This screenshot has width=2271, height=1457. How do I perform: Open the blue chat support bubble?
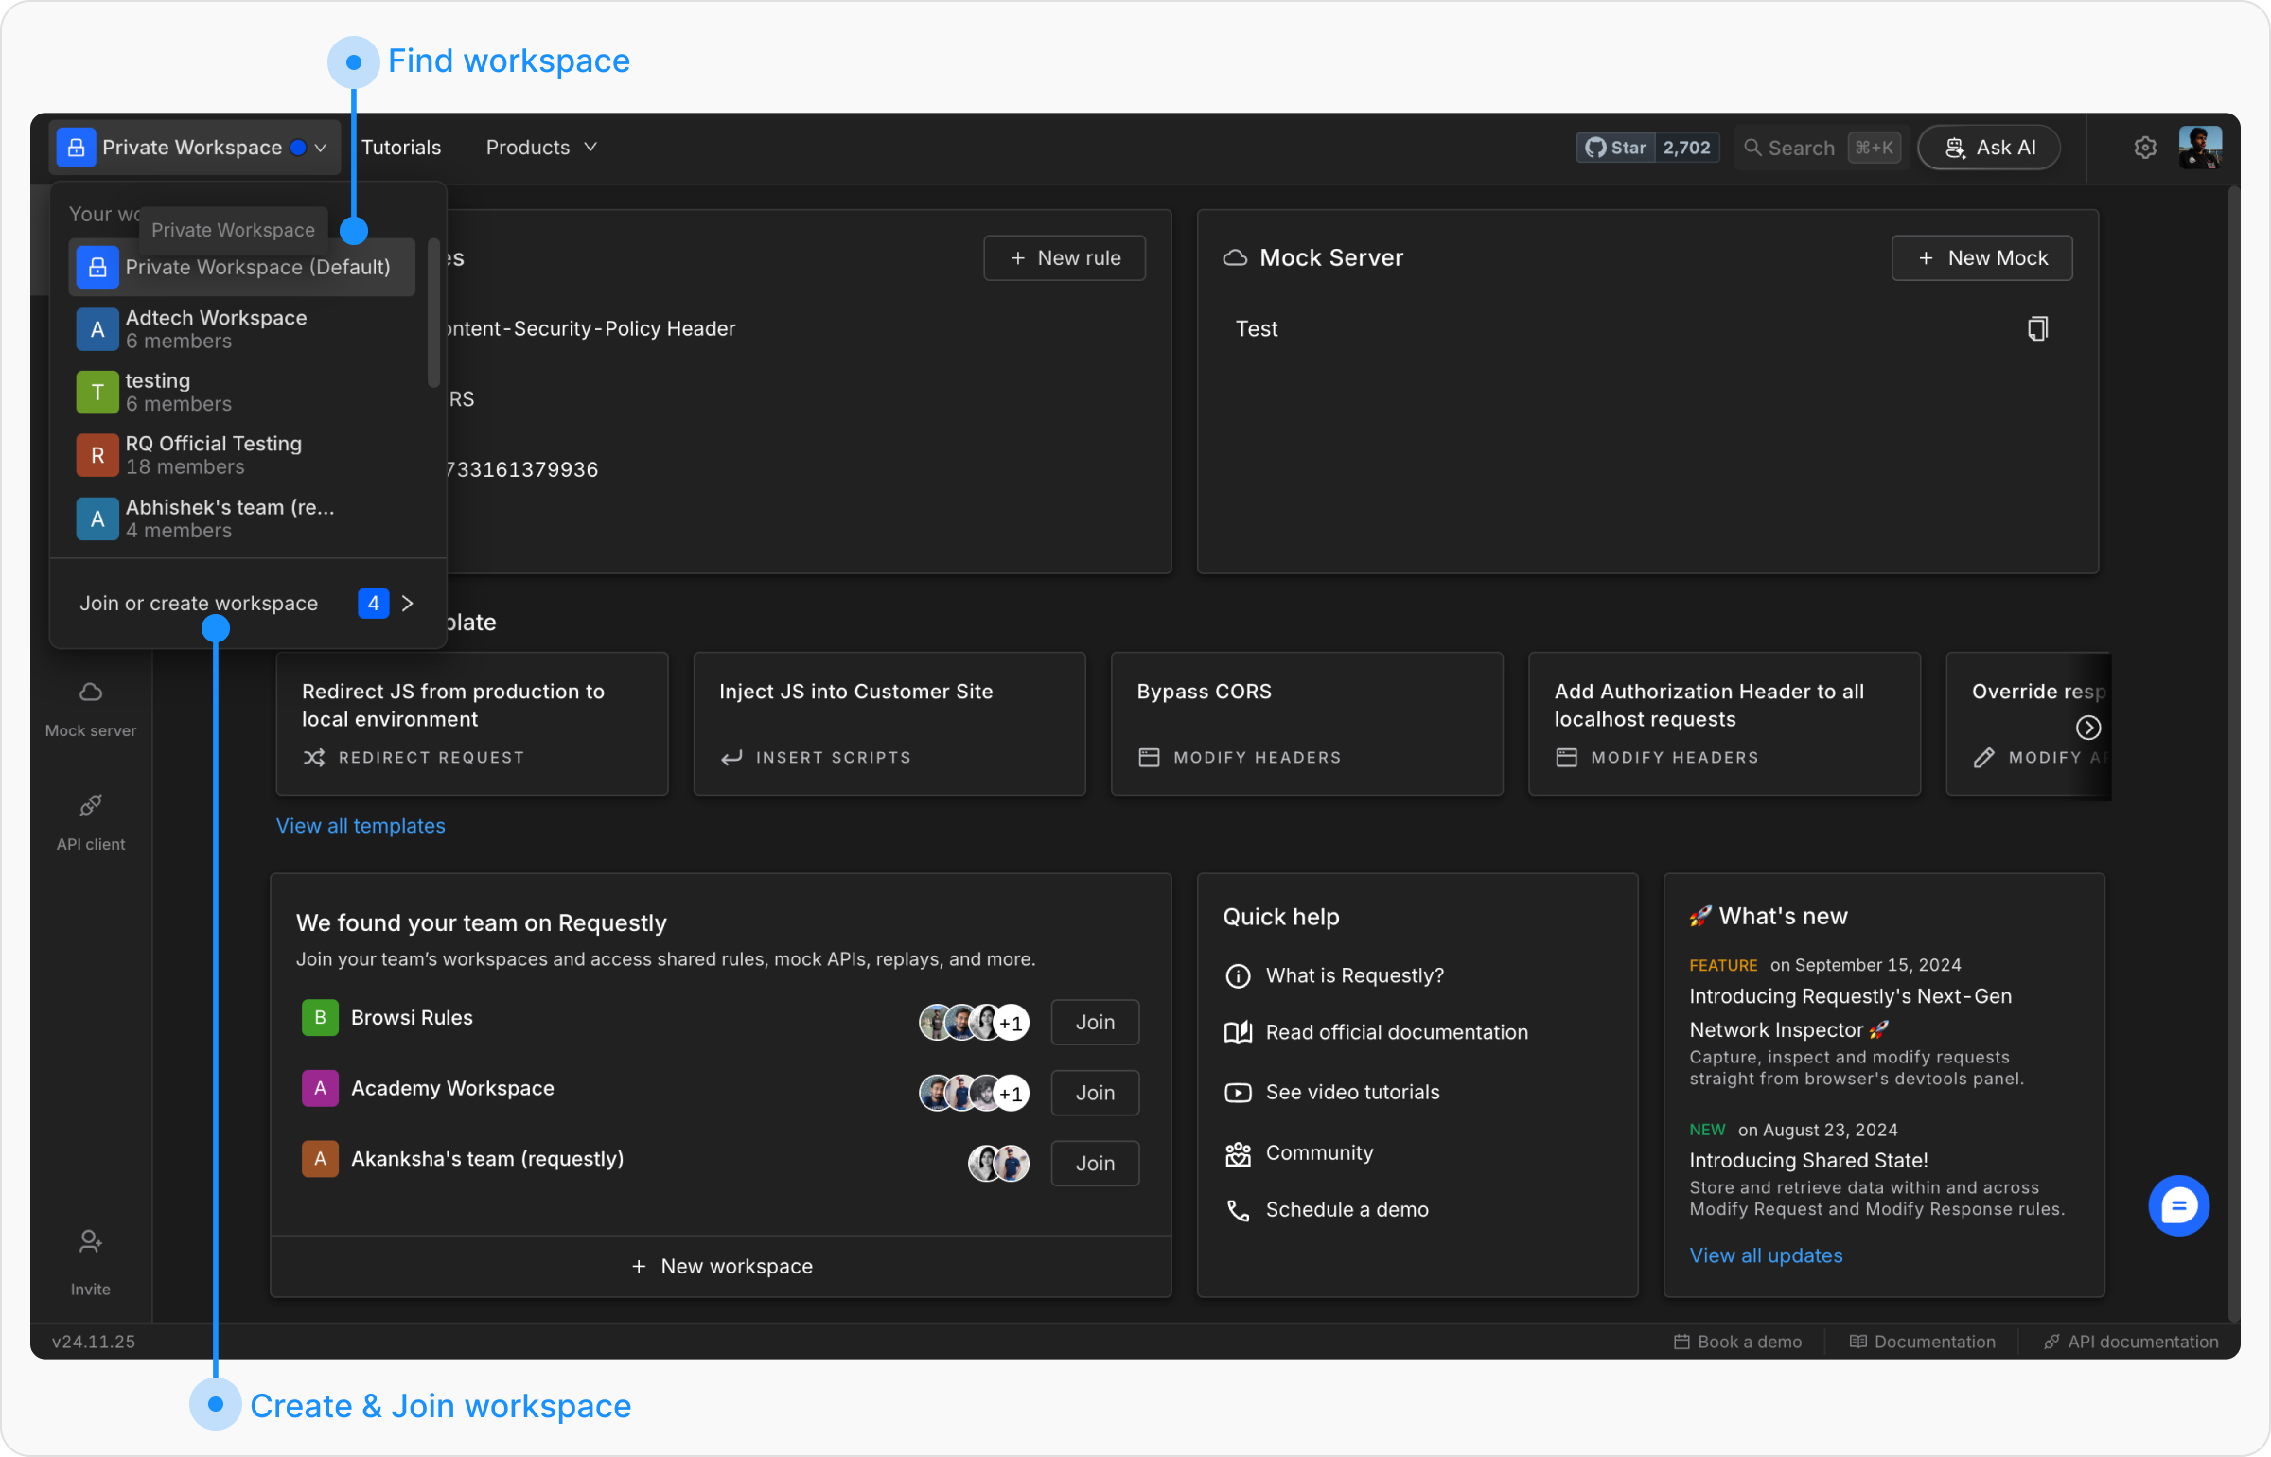2178,1205
